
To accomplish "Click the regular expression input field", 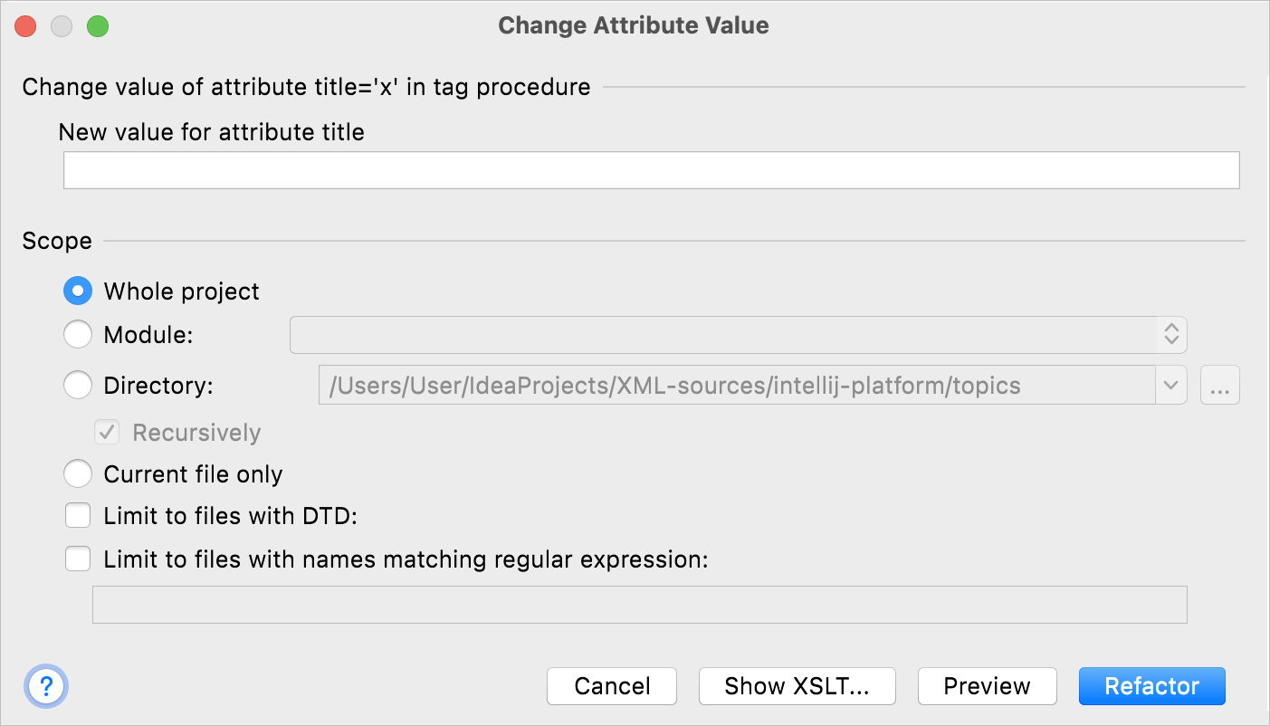I will 639,604.
